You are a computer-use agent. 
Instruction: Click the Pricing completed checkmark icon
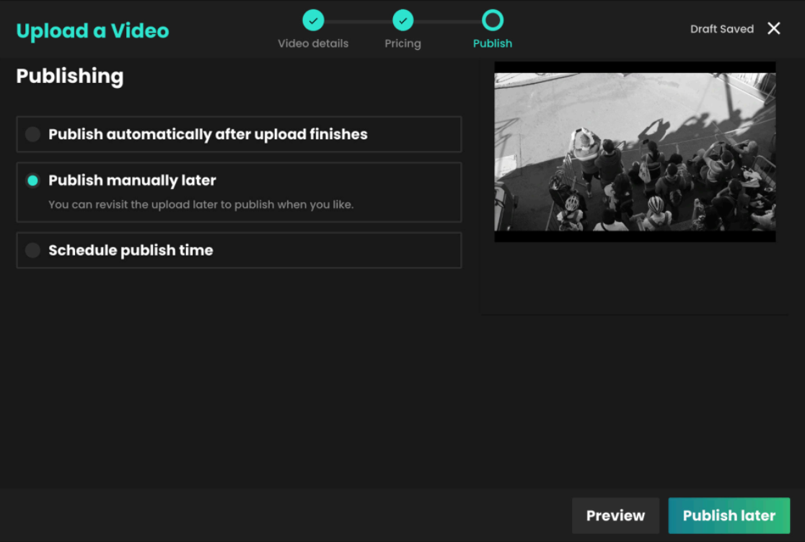(x=402, y=19)
